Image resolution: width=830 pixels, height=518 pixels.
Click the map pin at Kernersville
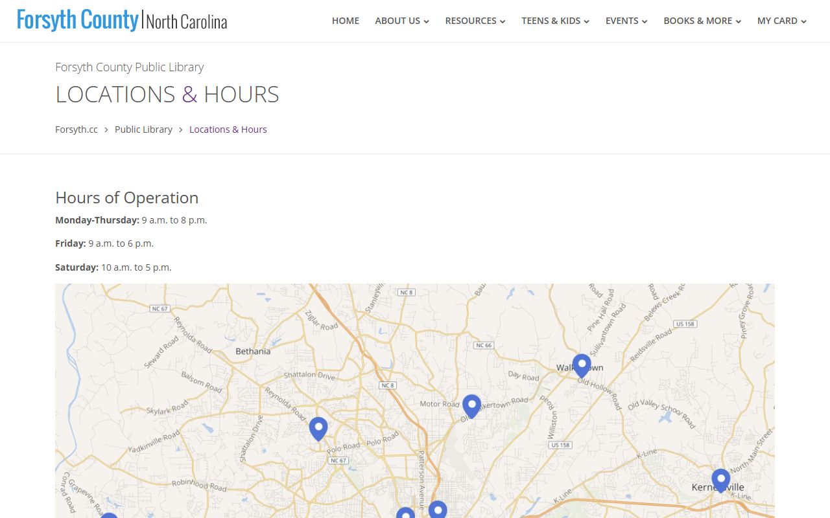pos(720,480)
